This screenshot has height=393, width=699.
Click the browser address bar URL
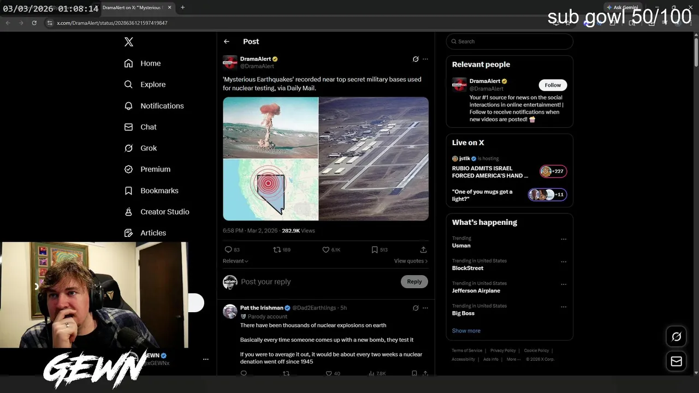click(112, 23)
